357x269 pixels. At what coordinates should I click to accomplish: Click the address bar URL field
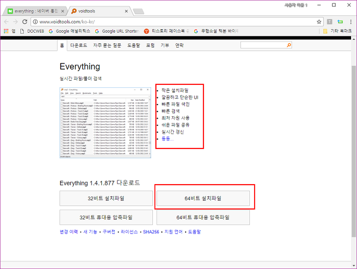coord(176,22)
